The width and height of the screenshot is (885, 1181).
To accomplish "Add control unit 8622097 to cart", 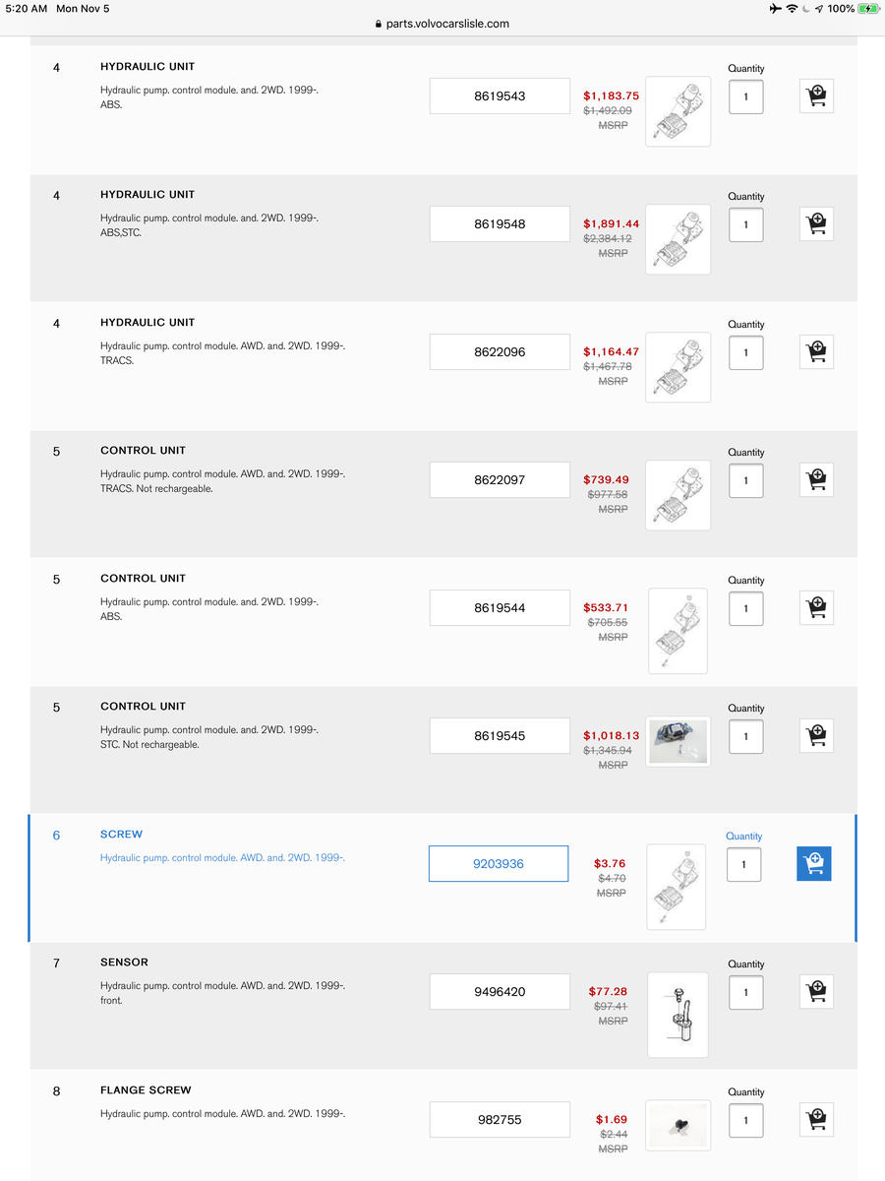I will click(816, 480).
